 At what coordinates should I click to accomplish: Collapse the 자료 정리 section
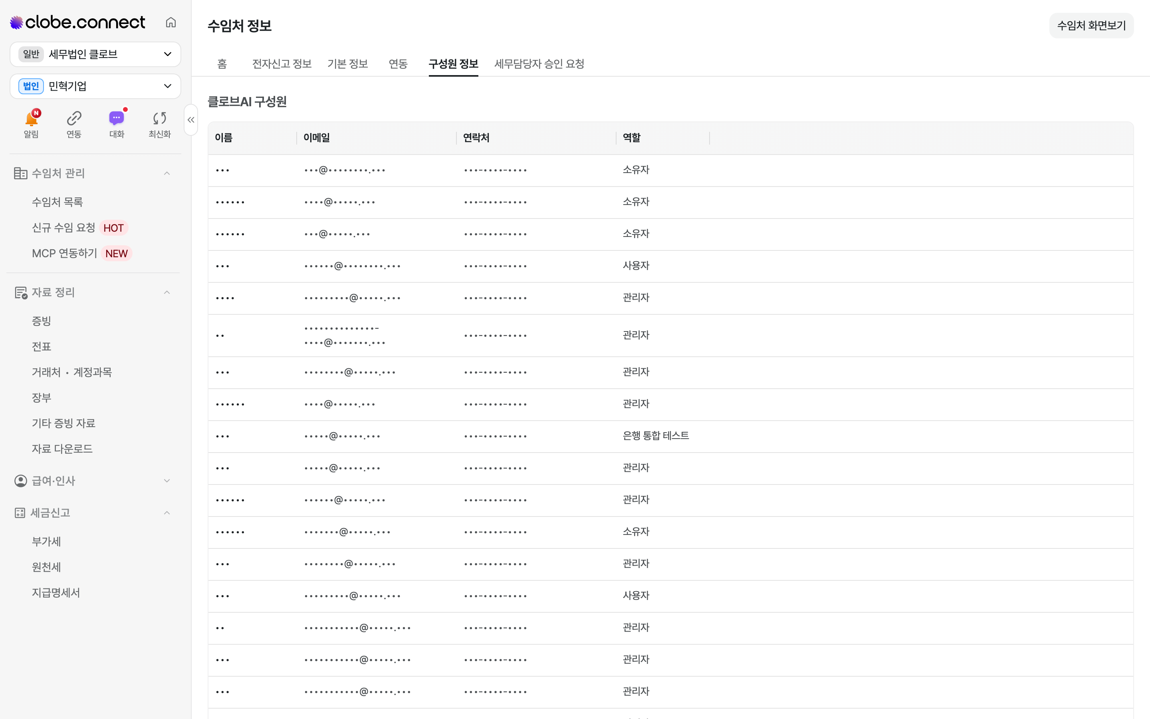point(167,292)
